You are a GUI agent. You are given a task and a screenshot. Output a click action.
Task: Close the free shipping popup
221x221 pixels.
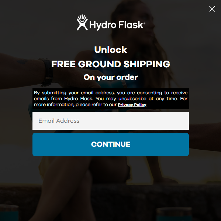[212, 9]
